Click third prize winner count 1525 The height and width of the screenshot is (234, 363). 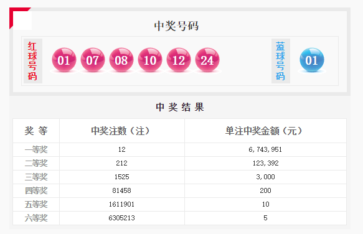point(122,177)
